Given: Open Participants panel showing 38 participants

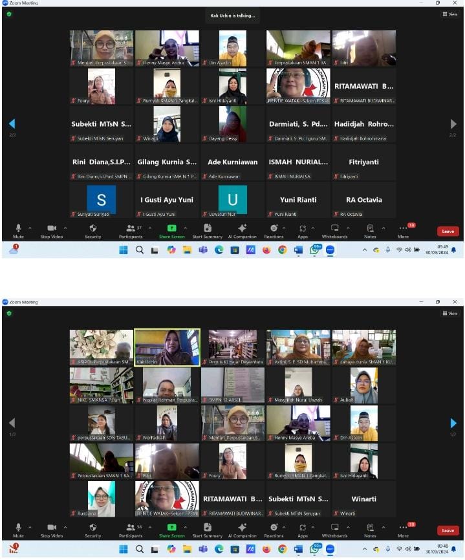Looking at the screenshot, I should tap(131, 530).
